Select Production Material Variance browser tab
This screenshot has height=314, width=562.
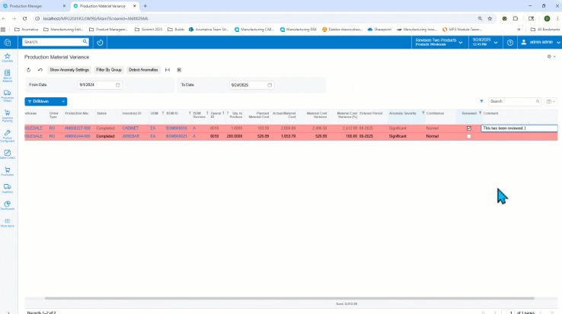tap(104, 6)
